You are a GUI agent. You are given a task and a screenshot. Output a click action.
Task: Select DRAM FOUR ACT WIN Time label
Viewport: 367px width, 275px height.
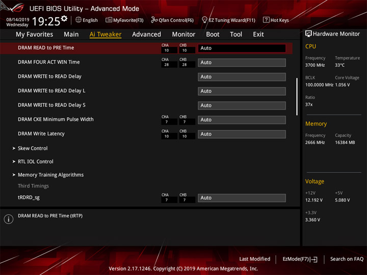pyautogui.click(x=49, y=62)
